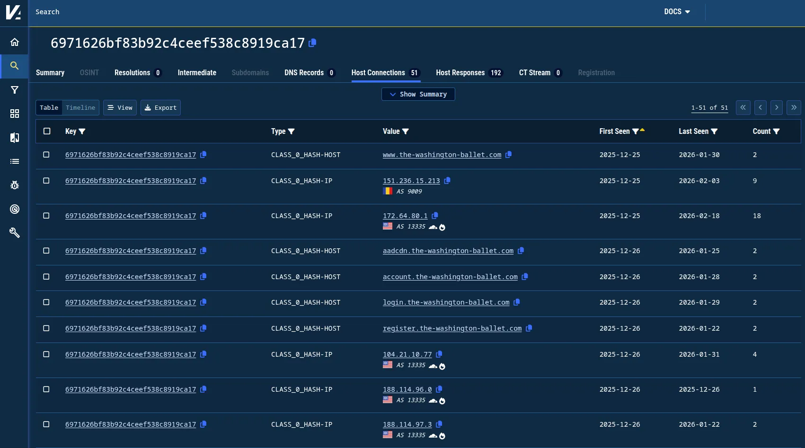Open the compare sidebar icon
This screenshot has width=805, height=448.
pos(15,138)
